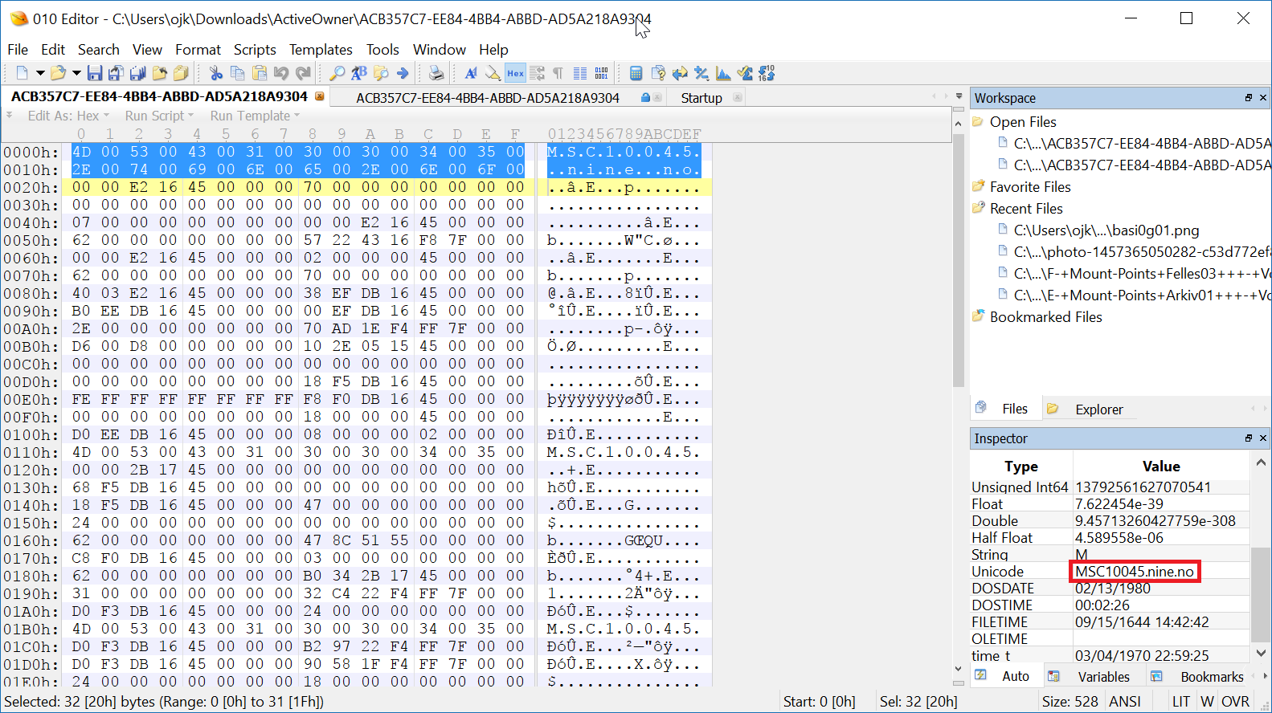Open the Find magnifier tool
The image size is (1272, 713).
[x=337, y=73]
